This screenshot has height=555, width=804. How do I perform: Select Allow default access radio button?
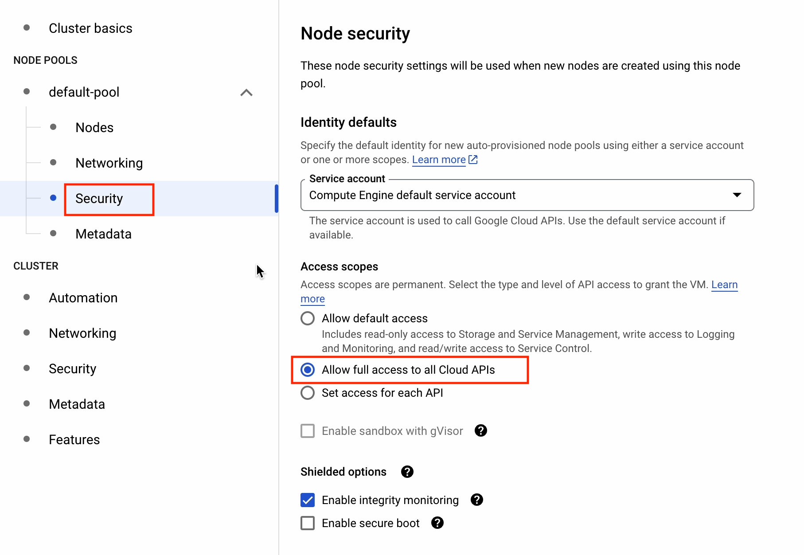click(x=308, y=318)
